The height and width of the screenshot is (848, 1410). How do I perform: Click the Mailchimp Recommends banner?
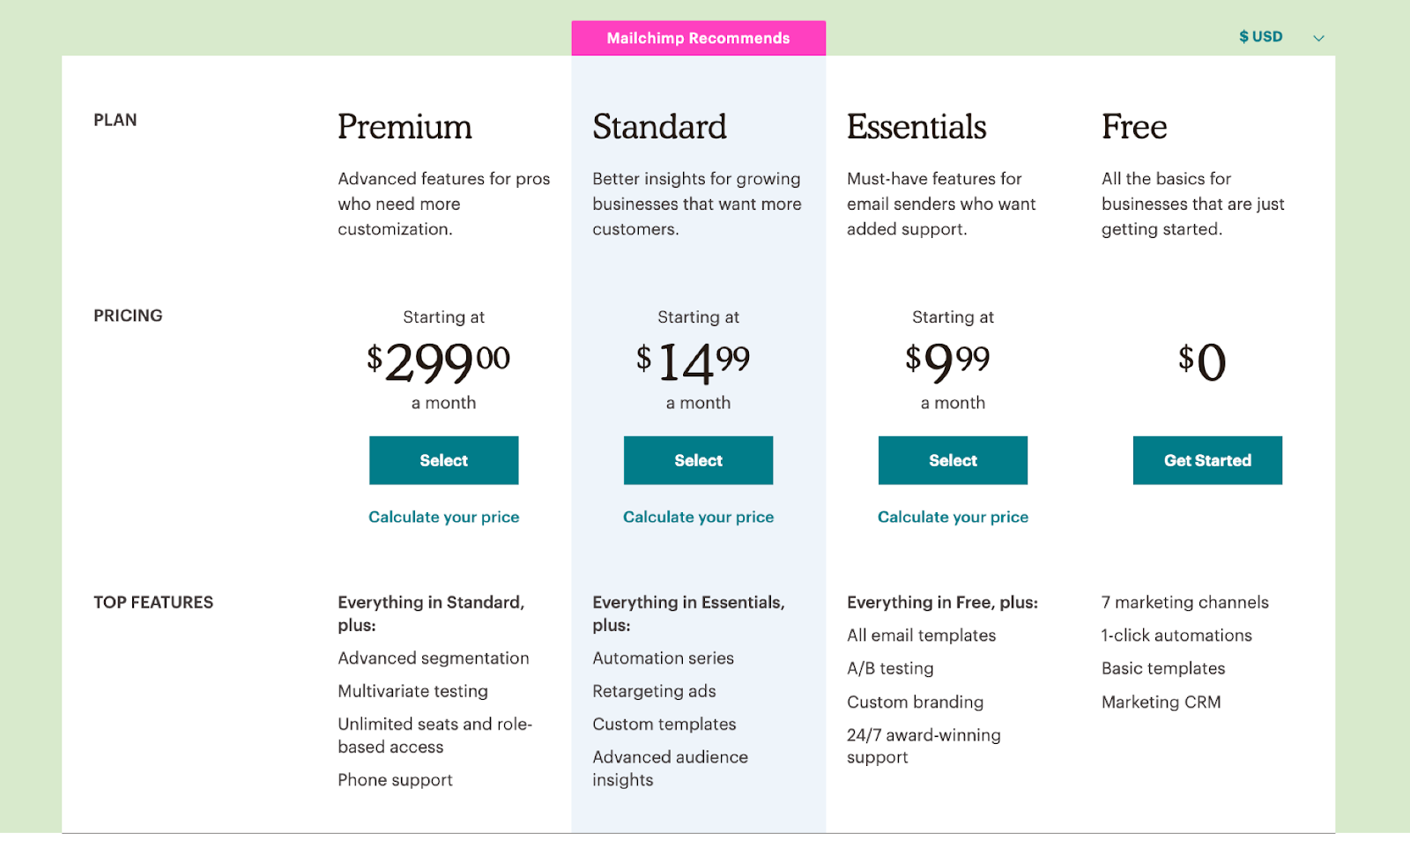698,38
